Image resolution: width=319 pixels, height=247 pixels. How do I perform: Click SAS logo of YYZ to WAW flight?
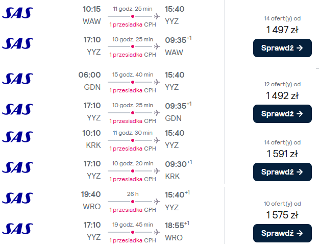[17, 43]
